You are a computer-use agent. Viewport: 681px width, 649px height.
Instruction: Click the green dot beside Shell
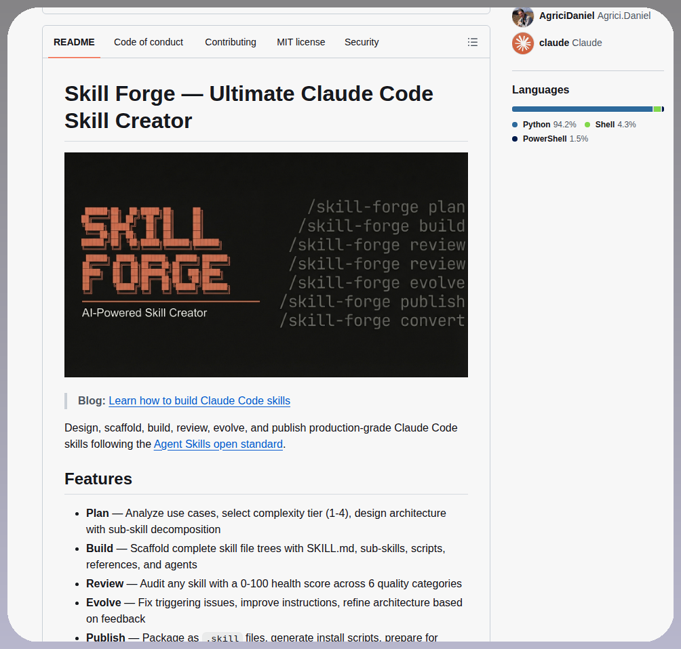[587, 125]
